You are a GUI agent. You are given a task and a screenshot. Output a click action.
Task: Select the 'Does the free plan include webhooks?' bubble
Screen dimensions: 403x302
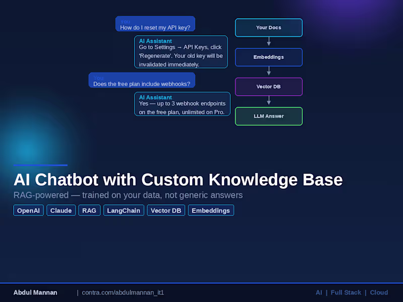coord(142,80)
